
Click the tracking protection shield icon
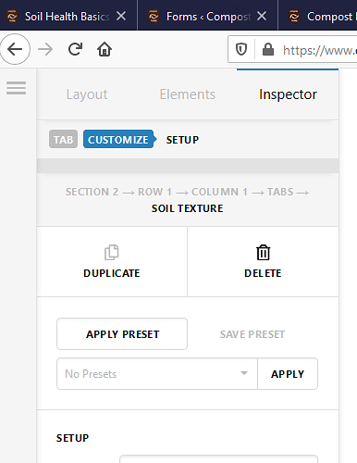[241, 49]
